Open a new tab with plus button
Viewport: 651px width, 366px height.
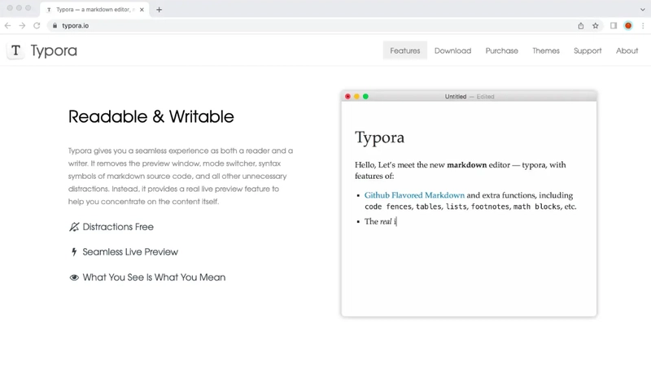[159, 10]
